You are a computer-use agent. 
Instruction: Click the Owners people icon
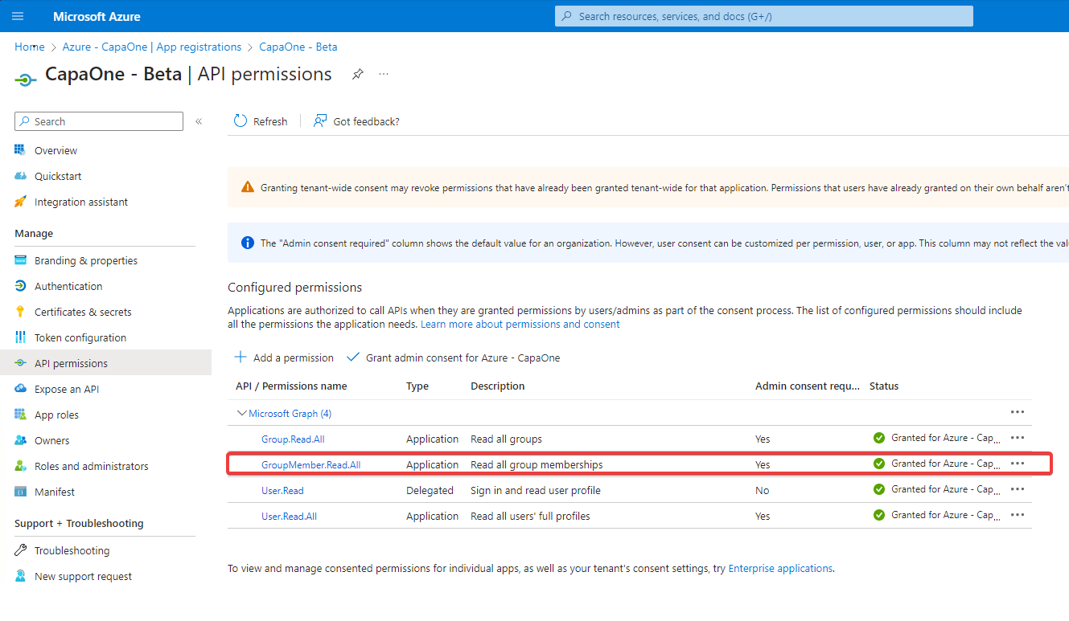[20, 440]
